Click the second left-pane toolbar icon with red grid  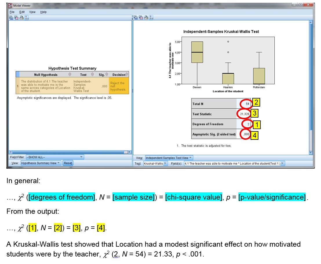[16, 18]
